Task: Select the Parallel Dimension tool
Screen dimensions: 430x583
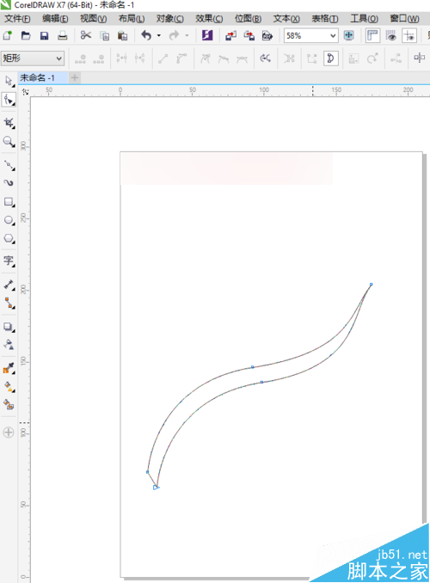Action: (x=9, y=285)
